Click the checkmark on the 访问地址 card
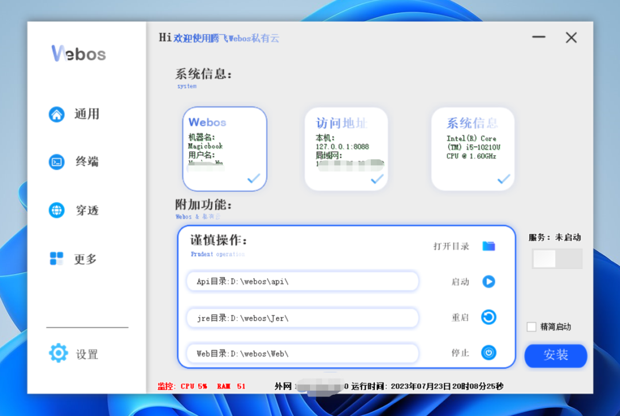 [x=377, y=179]
